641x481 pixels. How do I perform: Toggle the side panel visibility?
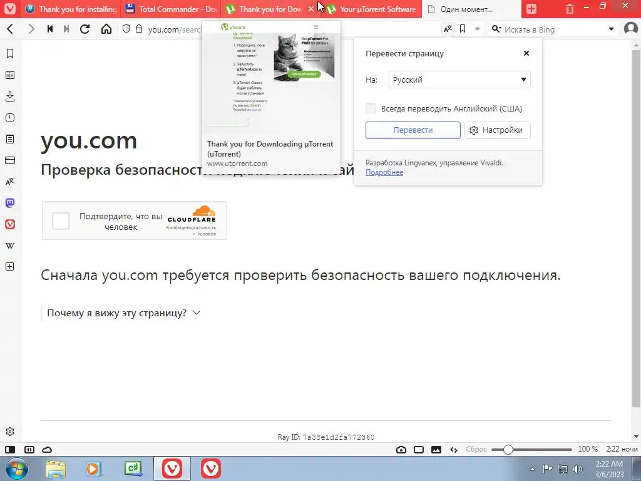tap(10, 450)
